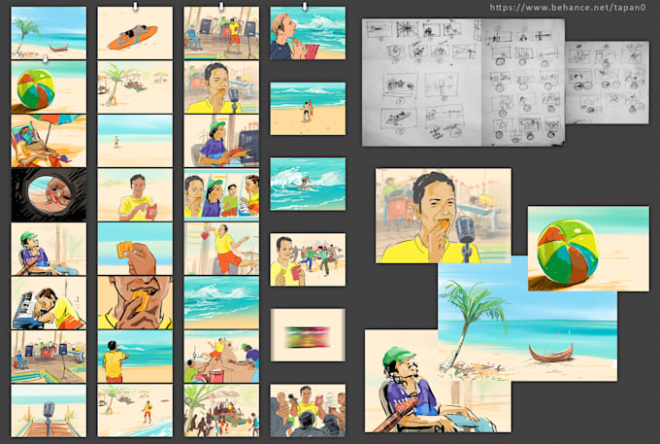
Task: Select back view man facing the sea frame
Action: click(x=135, y=357)
